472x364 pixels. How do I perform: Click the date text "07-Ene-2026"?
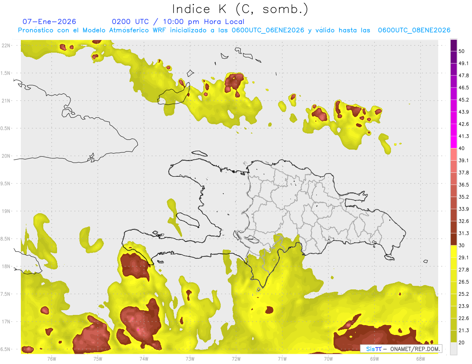pos(50,22)
